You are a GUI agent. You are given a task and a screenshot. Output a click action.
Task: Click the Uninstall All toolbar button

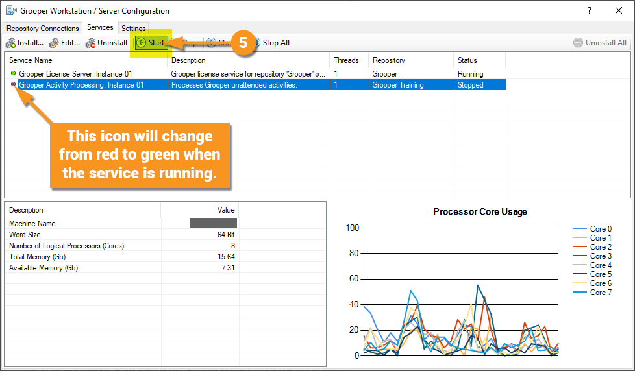tap(600, 43)
